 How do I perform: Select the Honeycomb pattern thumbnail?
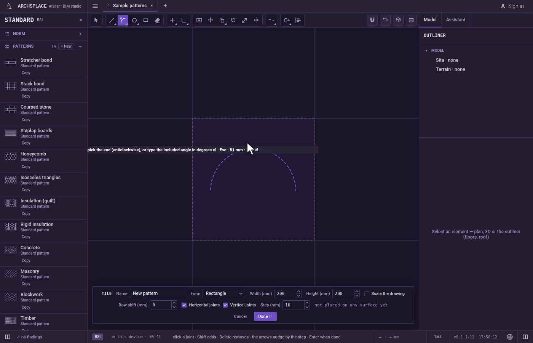(11, 156)
